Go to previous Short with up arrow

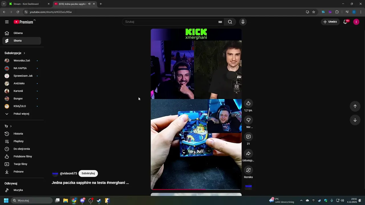point(355,106)
